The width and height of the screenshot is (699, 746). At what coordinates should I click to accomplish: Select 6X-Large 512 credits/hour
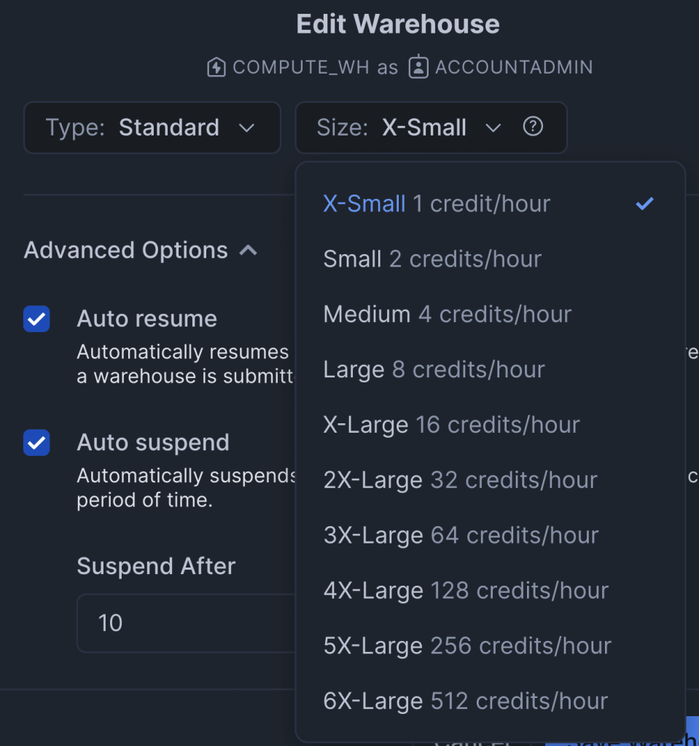(x=466, y=702)
